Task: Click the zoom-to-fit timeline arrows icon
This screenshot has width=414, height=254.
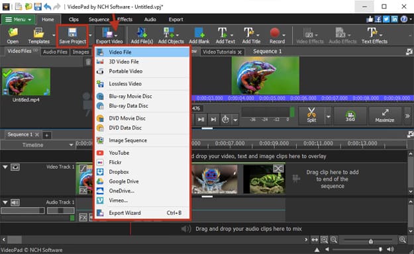Action: pyautogui.click(x=315, y=239)
